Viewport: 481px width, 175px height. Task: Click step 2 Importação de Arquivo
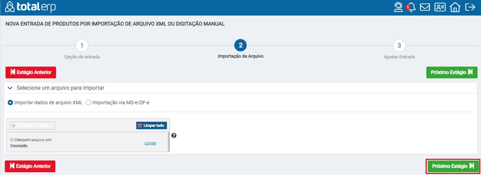click(241, 45)
